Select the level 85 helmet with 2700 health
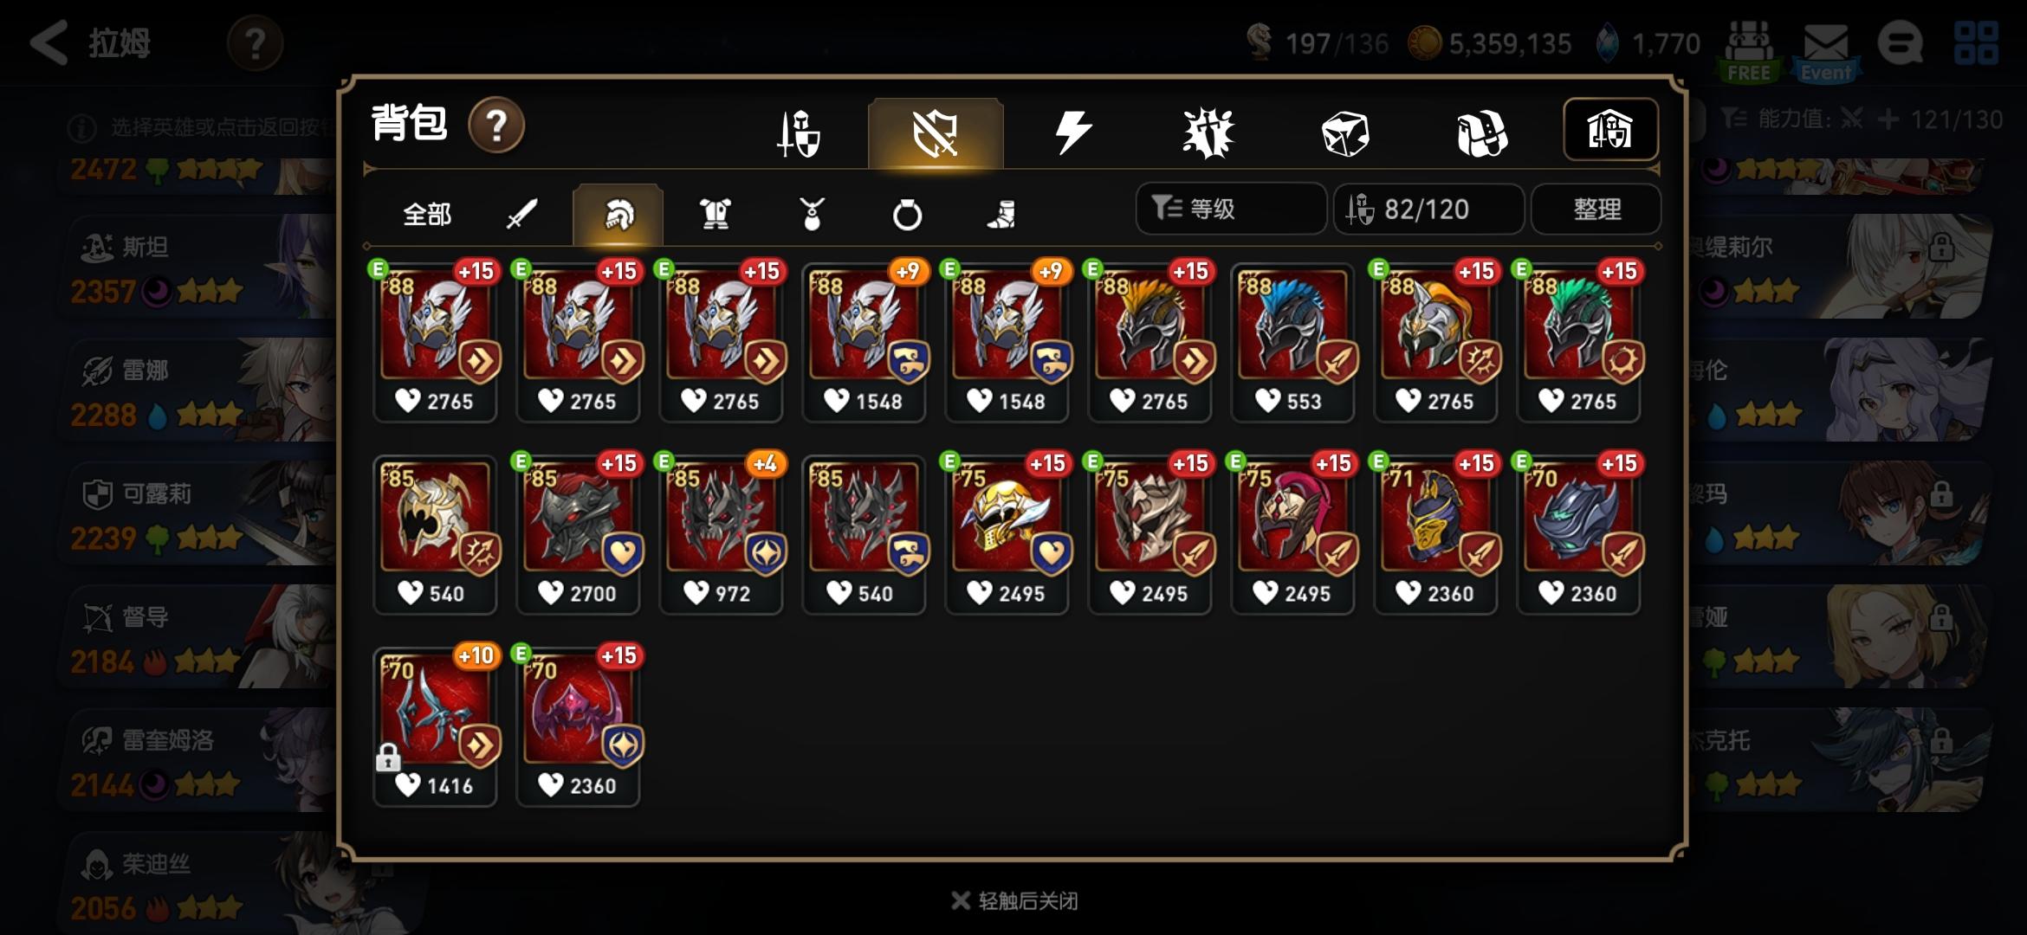 coord(578,533)
